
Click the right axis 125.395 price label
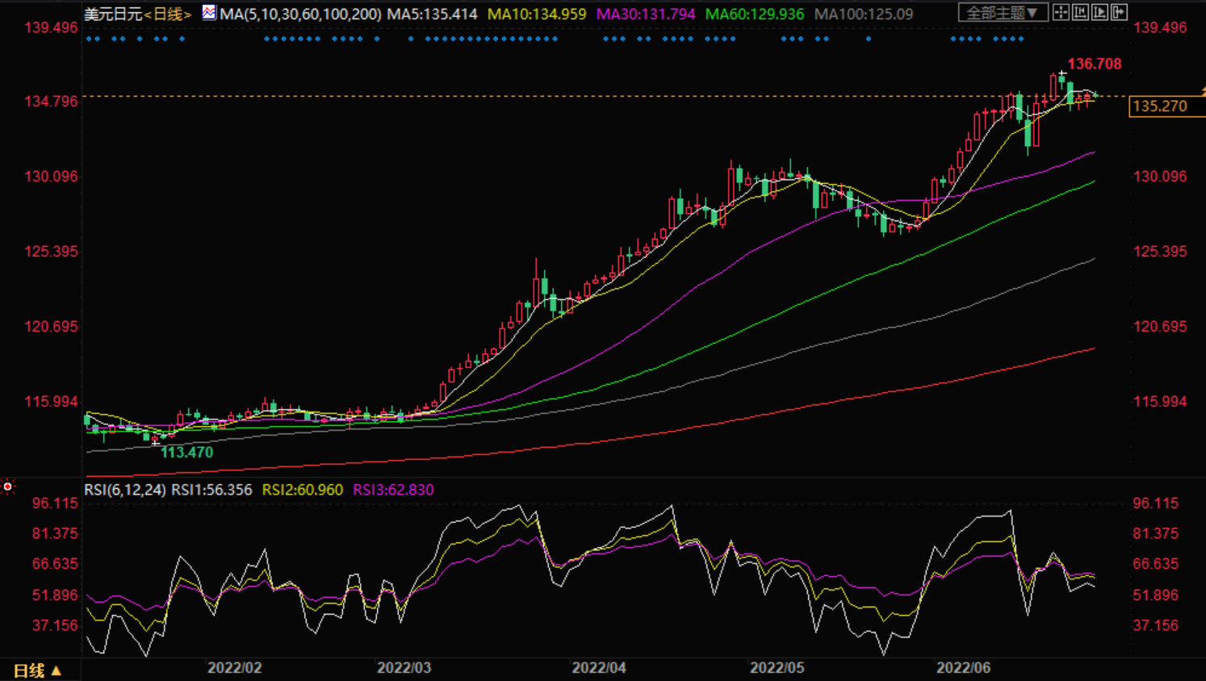(x=1160, y=252)
